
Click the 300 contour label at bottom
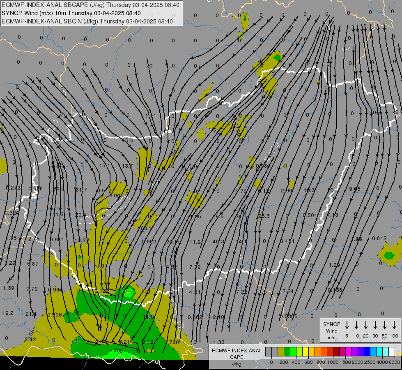pyautogui.click(x=118, y=351)
